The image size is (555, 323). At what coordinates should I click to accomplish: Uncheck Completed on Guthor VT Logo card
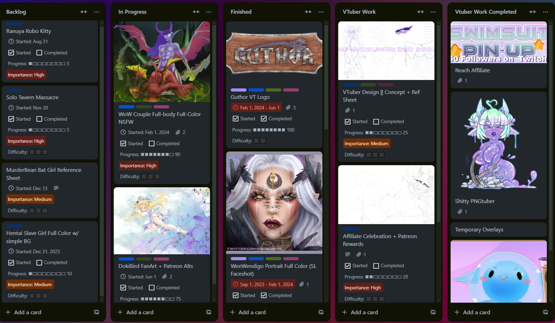(264, 119)
